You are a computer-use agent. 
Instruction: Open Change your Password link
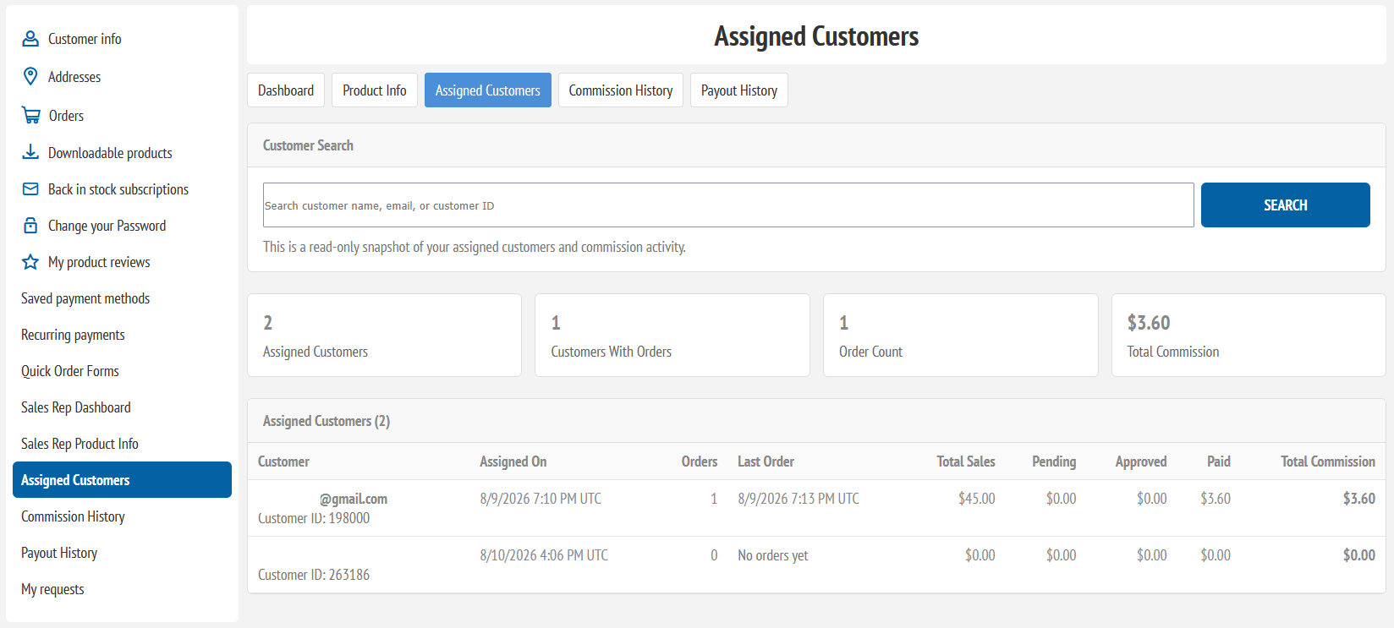(x=107, y=226)
